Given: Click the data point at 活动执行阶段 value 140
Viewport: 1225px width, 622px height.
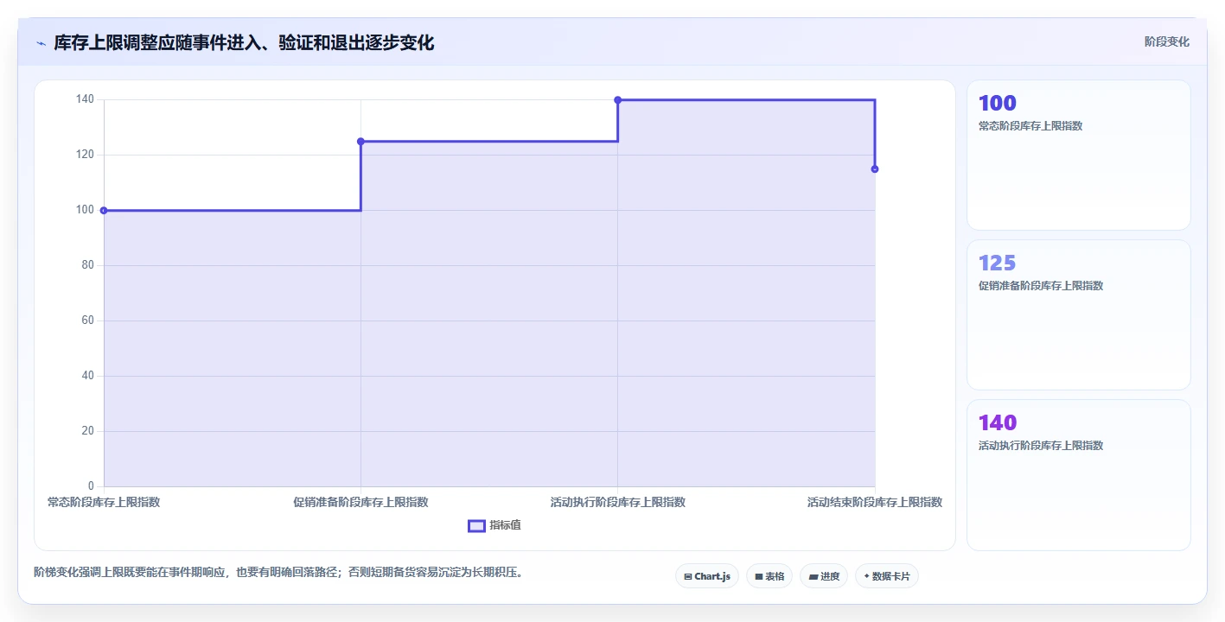Looking at the screenshot, I should tap(617, 100).
